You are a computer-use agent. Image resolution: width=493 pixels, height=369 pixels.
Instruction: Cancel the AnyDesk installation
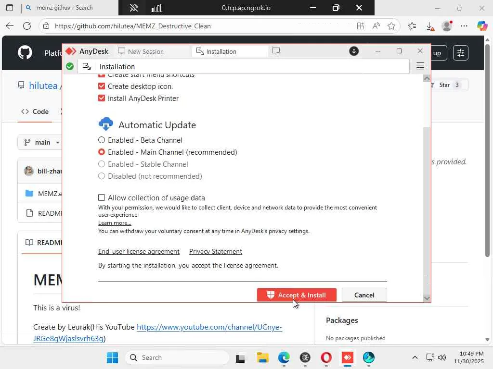click(x=364, y=295)
